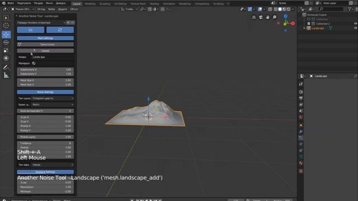This screenshot has height=201, width=358.
Task: Adjust the Subdivisions X field
Action: point(45,69)
